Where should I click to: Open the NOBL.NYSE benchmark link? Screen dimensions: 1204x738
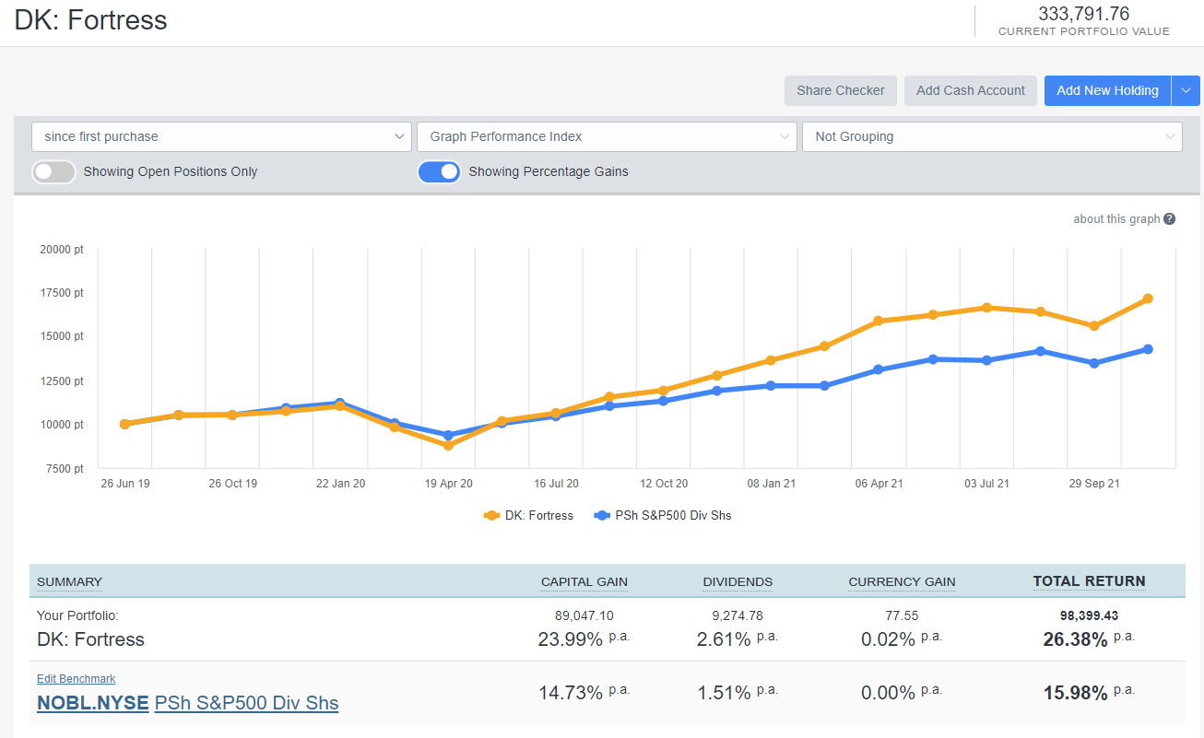pyautogui.click(x=92, y=703)
